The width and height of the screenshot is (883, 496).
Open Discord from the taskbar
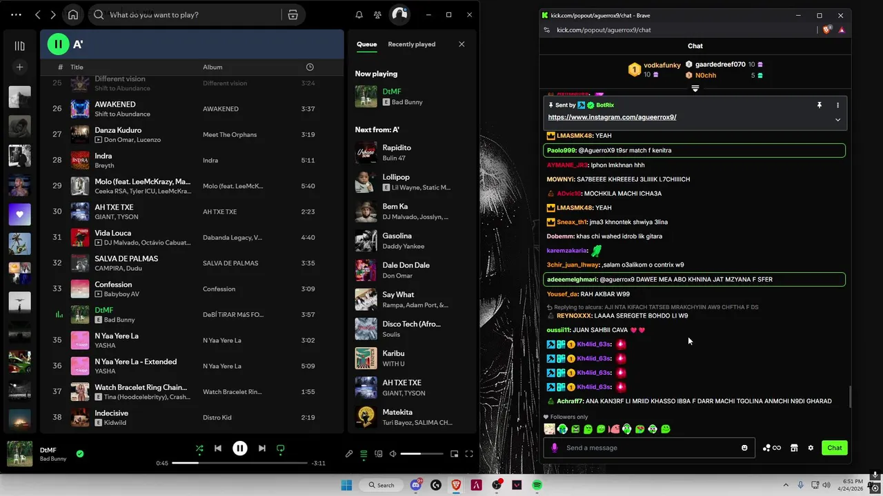[x=416, y=485]
